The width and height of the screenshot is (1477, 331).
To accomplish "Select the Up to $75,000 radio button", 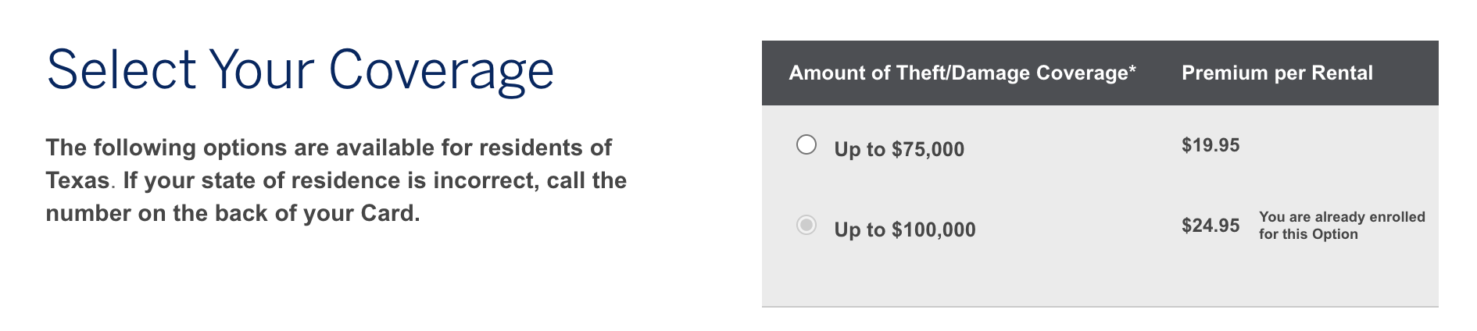I will (x=806, y=144).
